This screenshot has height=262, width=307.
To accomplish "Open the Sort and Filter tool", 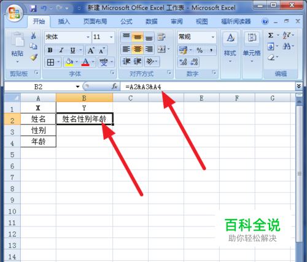I will click(x=287, y=36).
